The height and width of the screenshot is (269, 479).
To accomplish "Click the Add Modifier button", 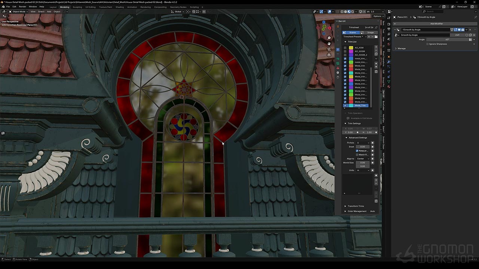I will (436, 24).
